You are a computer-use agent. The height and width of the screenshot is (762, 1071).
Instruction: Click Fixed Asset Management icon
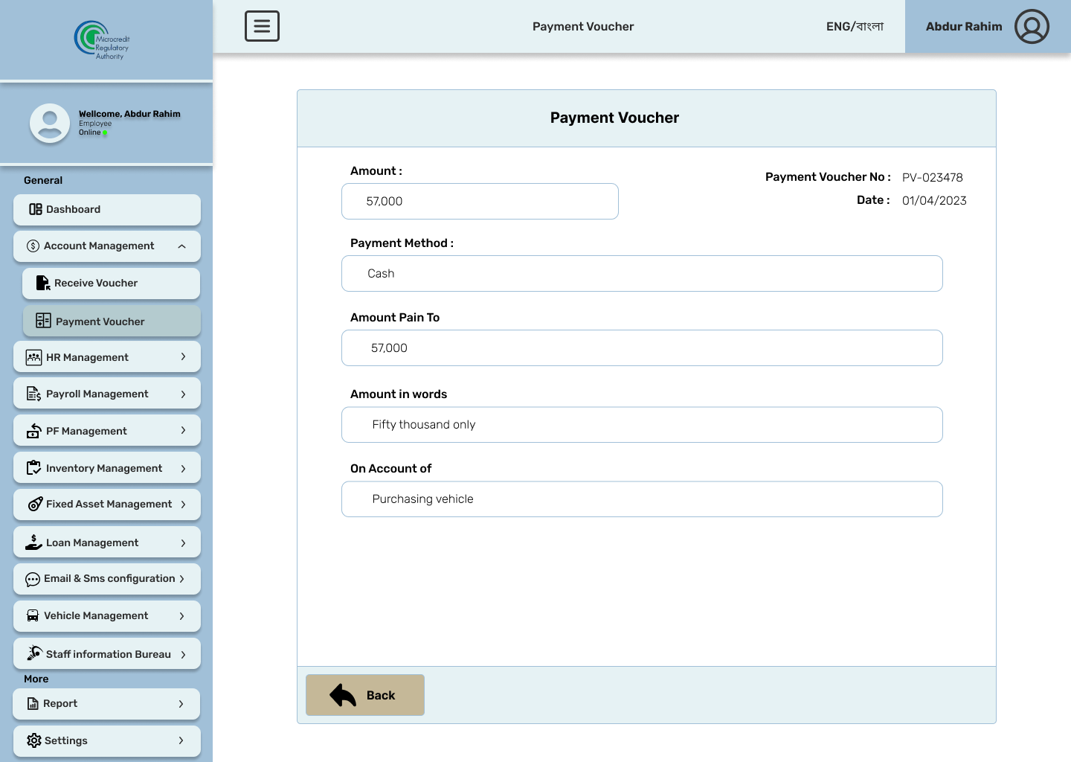(x=35, y=504)
